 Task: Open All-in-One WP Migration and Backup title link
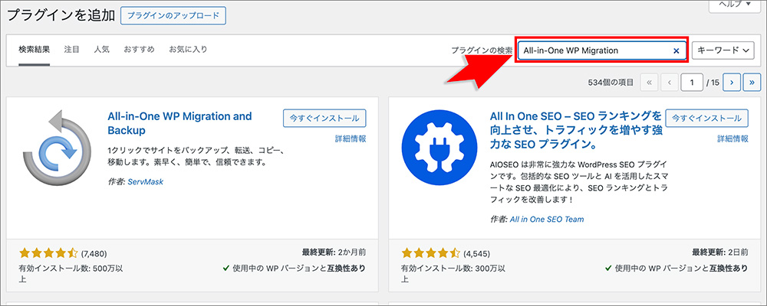[x=179, y=123]
